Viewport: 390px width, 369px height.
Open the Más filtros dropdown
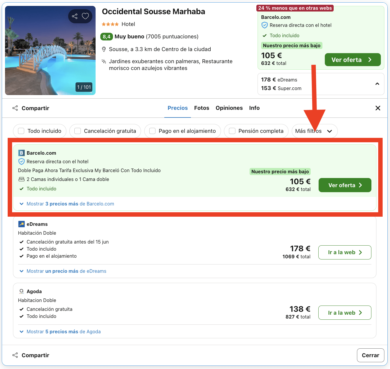(314, 131)
